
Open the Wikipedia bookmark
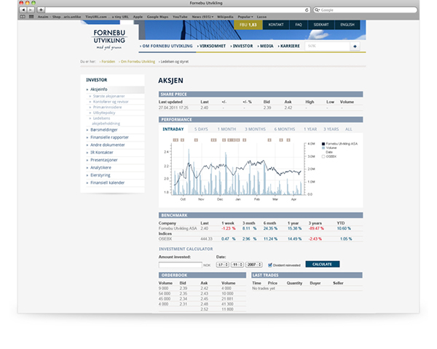[225, 17]
